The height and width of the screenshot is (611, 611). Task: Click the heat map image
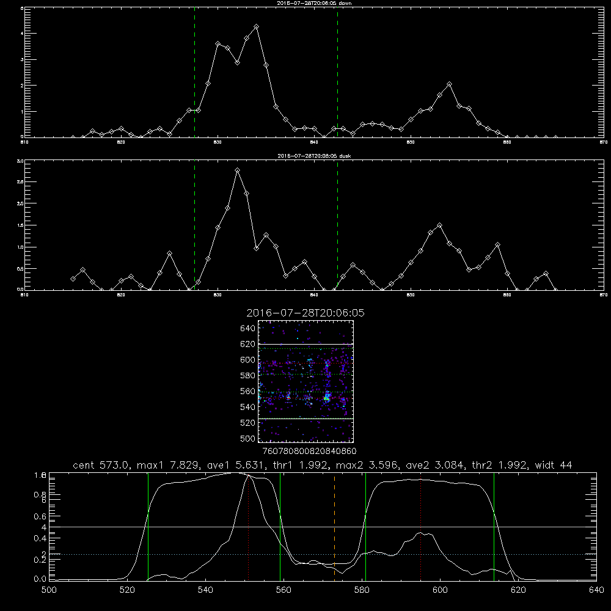(306, 381)
